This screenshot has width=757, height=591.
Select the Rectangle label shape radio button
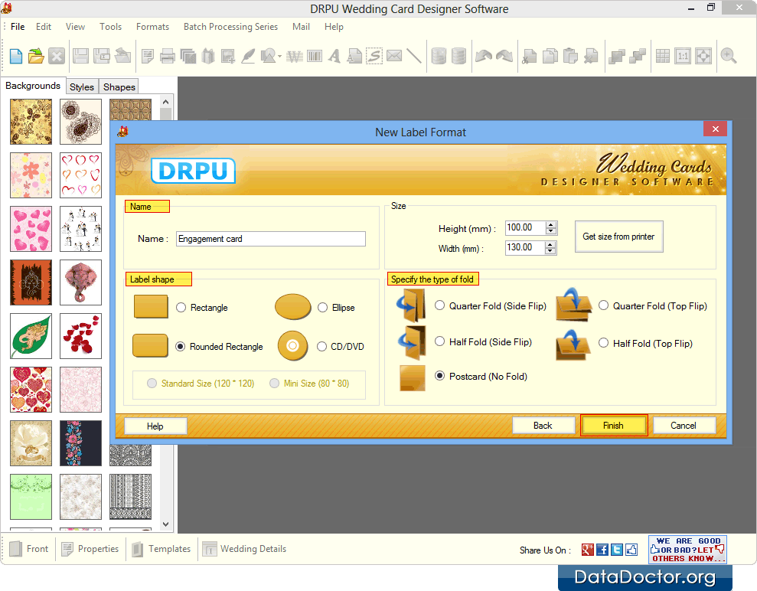pos(181,308)
